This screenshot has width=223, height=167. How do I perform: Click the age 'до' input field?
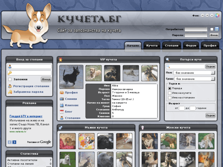(x=193, y=108)
